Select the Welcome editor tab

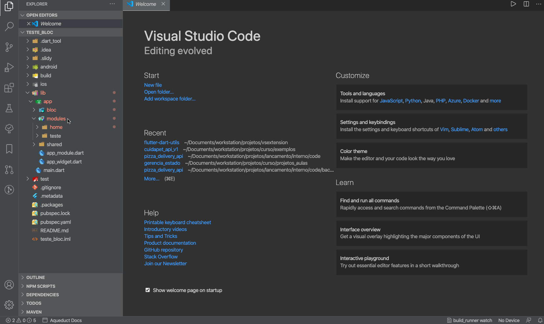coord(145,4)
